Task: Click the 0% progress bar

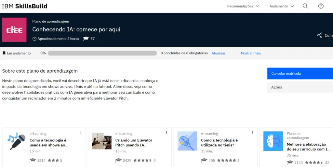Action: tap(102, 53)
